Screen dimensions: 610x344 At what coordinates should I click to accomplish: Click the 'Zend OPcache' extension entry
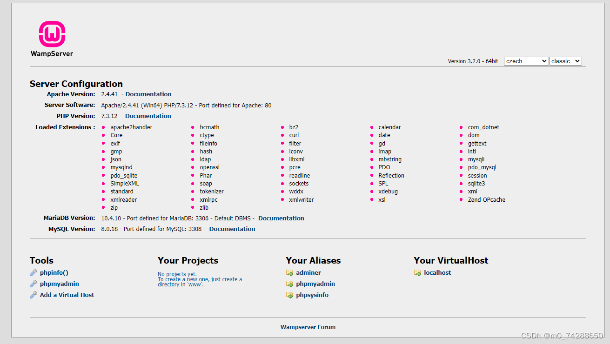[x=486, y=200]
